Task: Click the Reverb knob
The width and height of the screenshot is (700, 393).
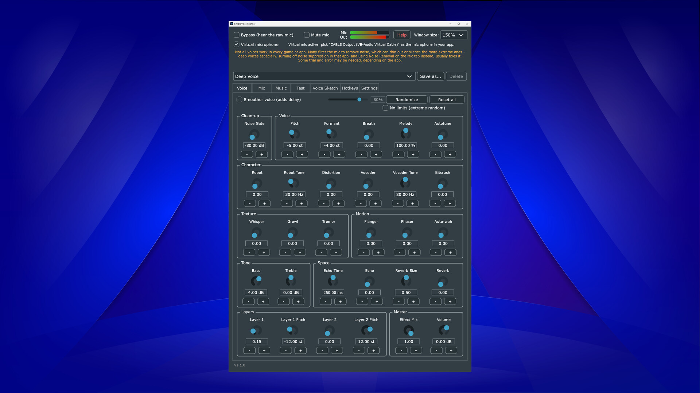Action: [x=443, y=281]
